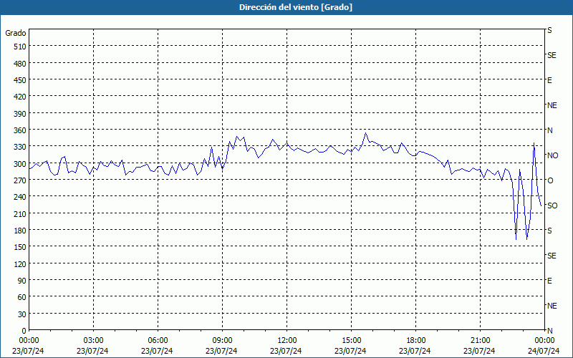Click the 'NO' compass label on right axis

click(552, 155)
